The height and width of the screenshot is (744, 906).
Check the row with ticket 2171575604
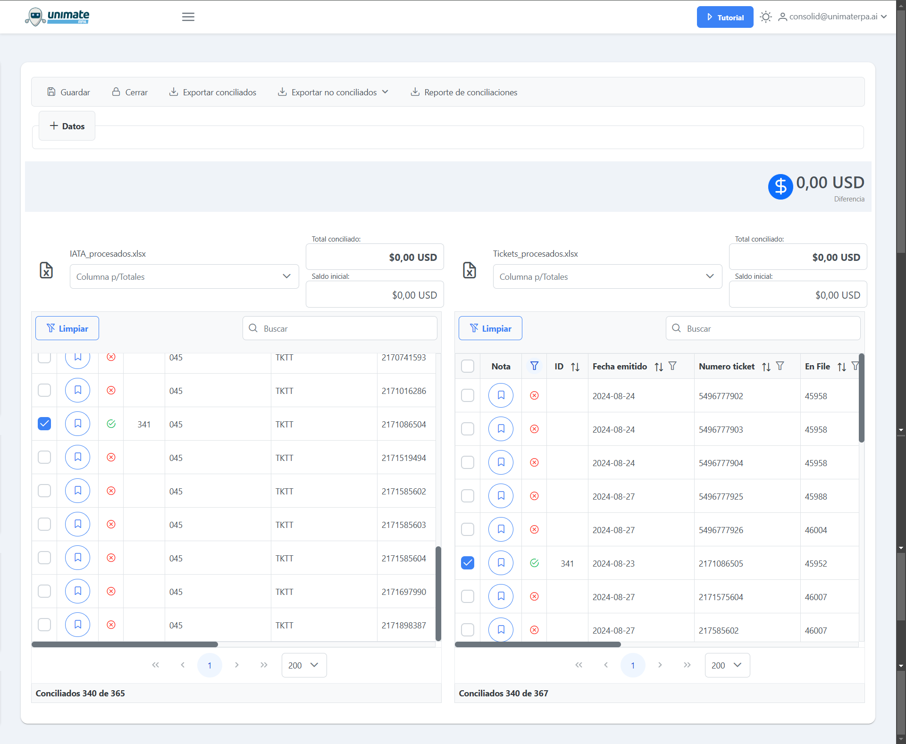pyautogui.click(x=468, y=596)
